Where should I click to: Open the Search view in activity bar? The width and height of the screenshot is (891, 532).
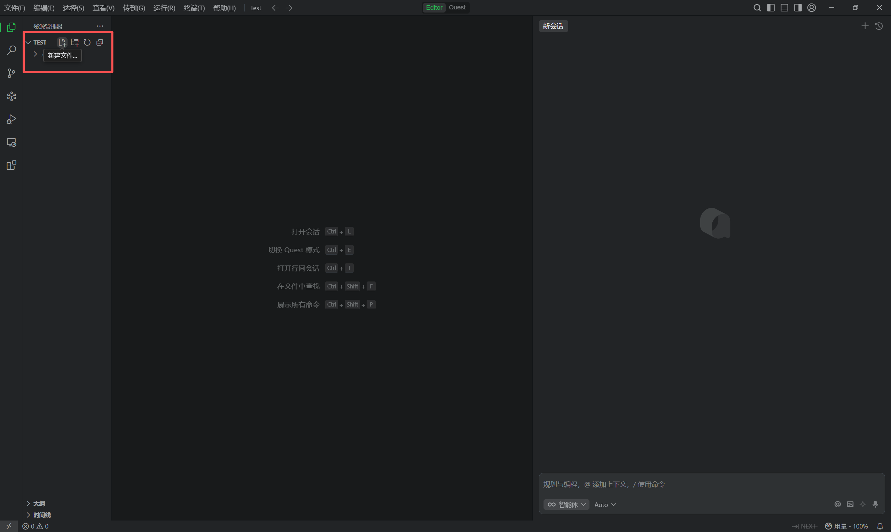pyautogui.click(x=11, y=50)
